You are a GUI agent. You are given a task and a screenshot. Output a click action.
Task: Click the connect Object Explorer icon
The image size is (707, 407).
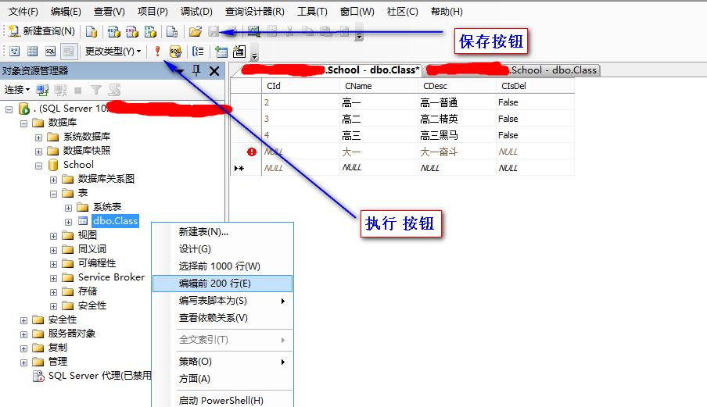point(43,90)
